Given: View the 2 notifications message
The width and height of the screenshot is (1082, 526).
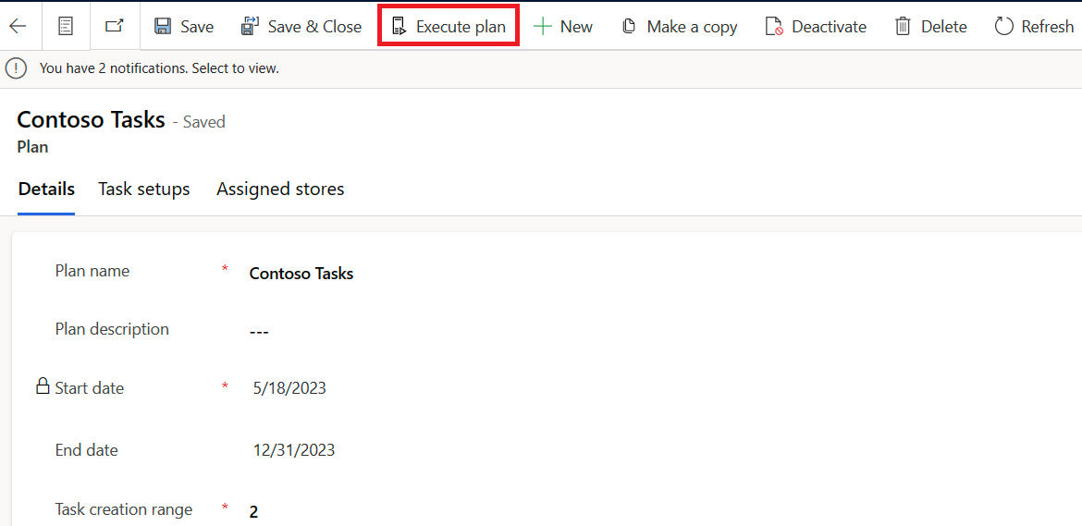Looking at the screenshot, I should pos(159,68).
